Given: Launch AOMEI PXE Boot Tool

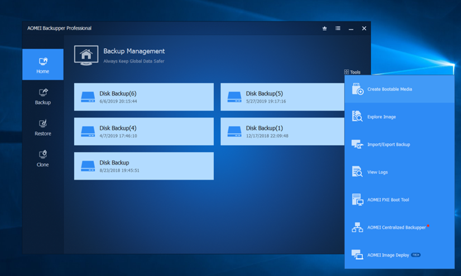Looking at the screenshot, I should point(388,200).
